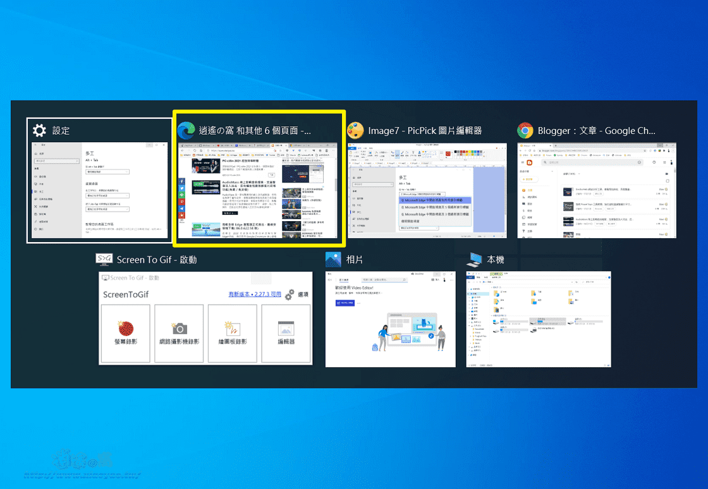Click the Facebook share icon in Edge's sidebar
Viewport: 708px width, 489px height.
pyautogui.click(x=182, y=180)
